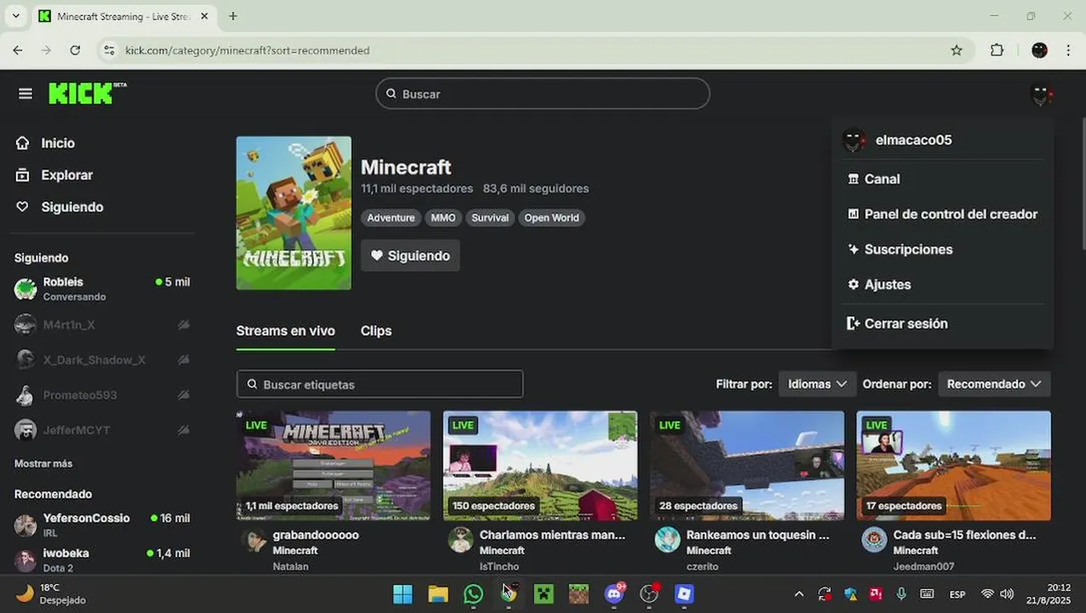Click the Inicio home icon
This screenshot has width=1086, height=613.
pos(23,143)
